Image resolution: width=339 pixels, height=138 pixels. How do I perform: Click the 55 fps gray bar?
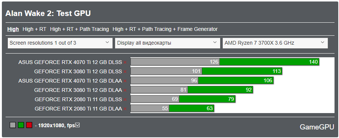[x=150, y=108]
